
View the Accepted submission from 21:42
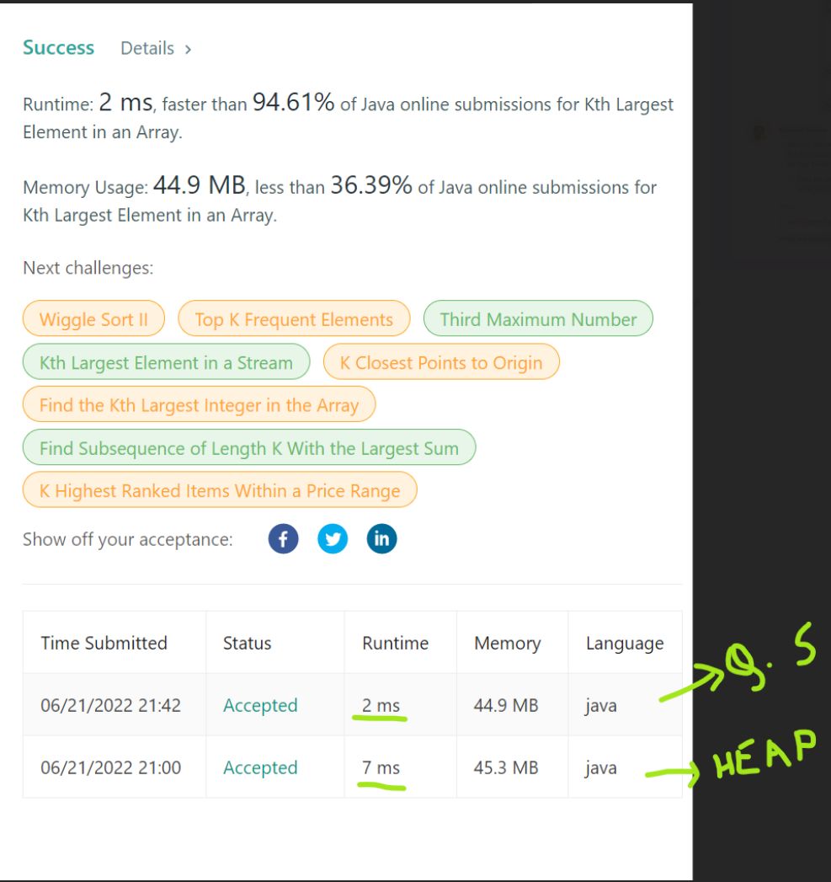pos(260,705)
